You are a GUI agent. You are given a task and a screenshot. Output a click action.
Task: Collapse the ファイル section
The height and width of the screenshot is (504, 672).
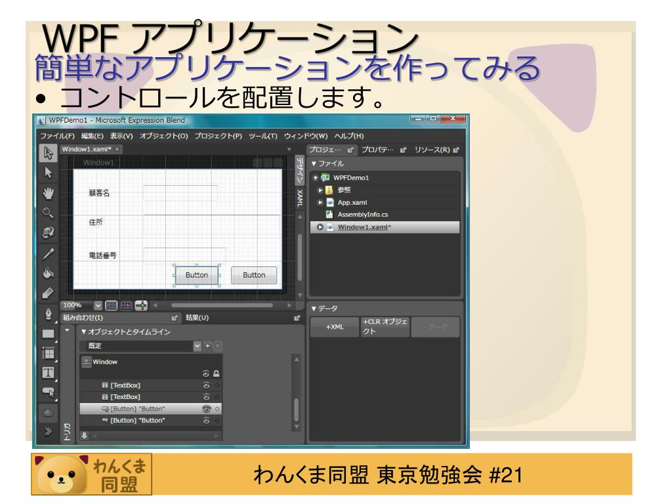pos(314,163)
